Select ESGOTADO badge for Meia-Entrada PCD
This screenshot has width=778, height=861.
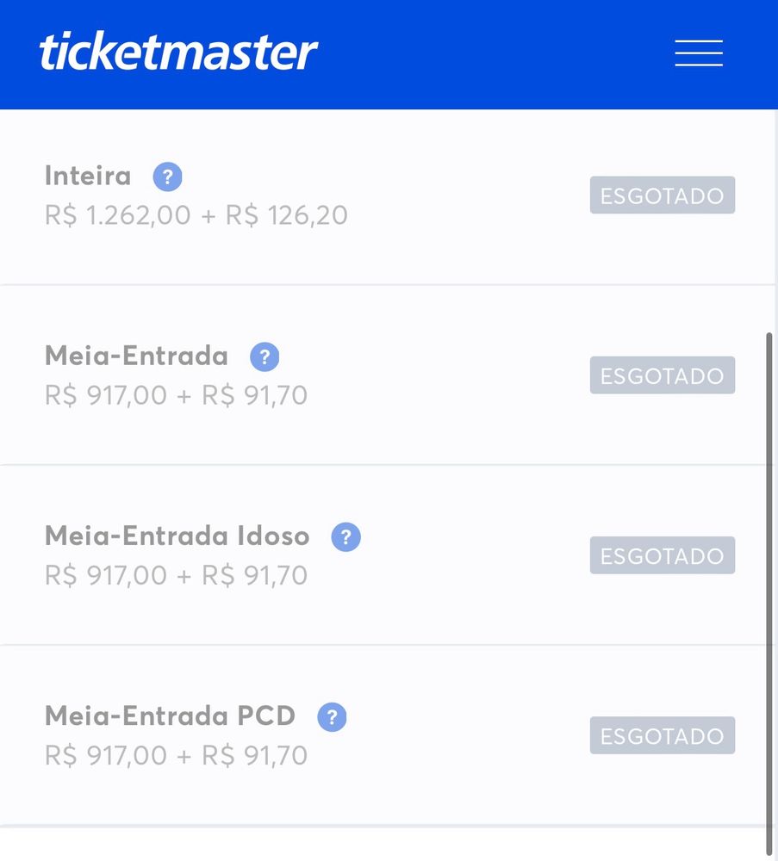pos(662,735)
